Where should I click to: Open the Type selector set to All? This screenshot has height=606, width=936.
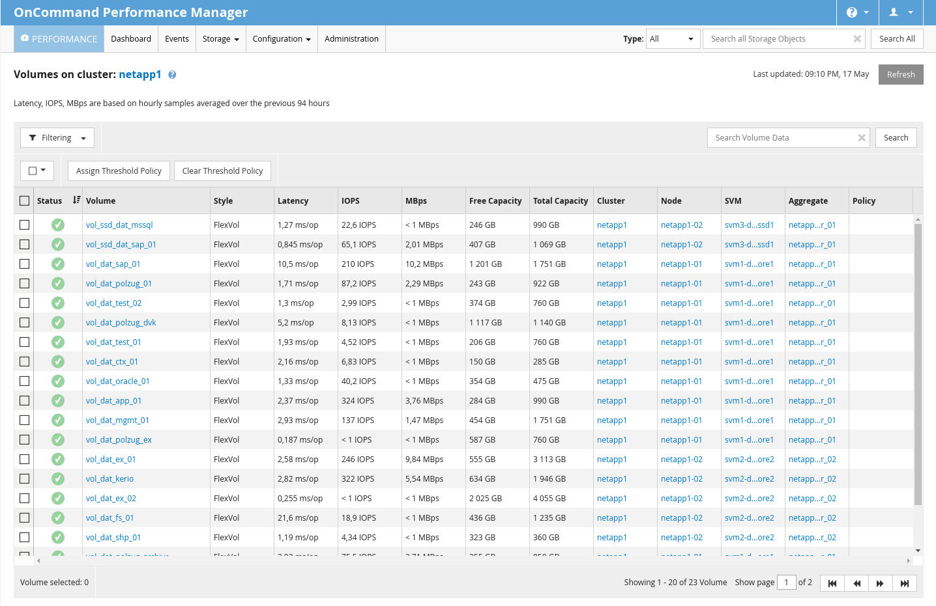tap(673, 39)
